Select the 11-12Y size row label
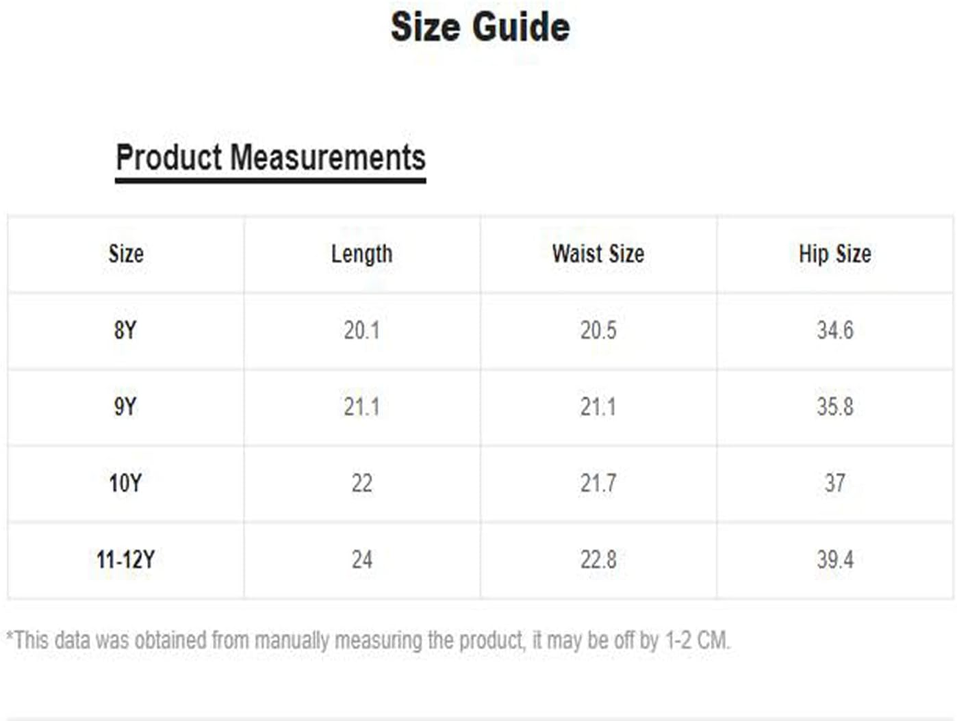Image resolution: width=957 pixels, height=721 pixels. tap(125, 560)
